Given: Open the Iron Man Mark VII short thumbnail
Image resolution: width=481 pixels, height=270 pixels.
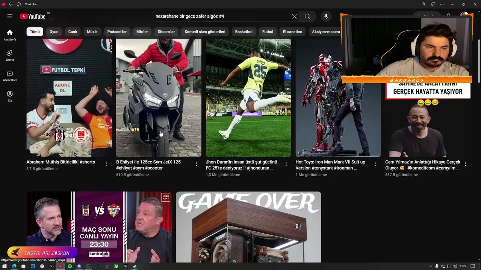Looking at the screenshot, I should pyautogui.click(x=338, y=97).
